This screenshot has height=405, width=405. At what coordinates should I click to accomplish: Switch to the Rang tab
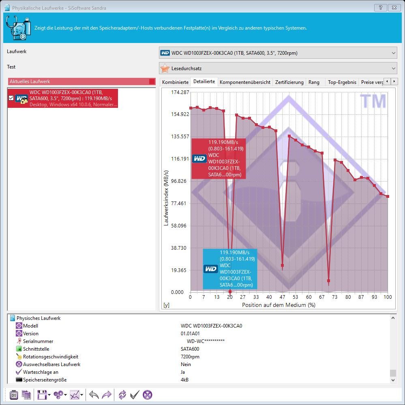314,82
